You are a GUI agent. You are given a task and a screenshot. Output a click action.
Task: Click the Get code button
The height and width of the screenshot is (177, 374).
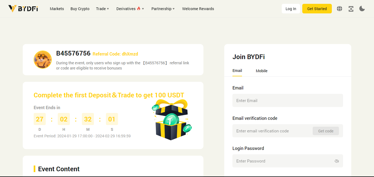click(326, 131)
